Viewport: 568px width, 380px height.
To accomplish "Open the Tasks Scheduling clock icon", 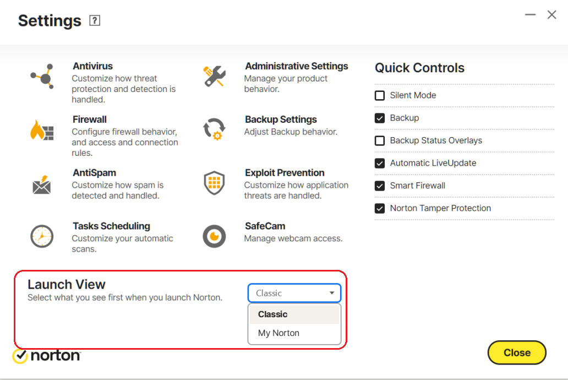I will click(x=42, y=236).
